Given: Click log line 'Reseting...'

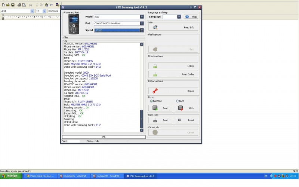Looking at the screenshot, I should click(x=70, y=119).
